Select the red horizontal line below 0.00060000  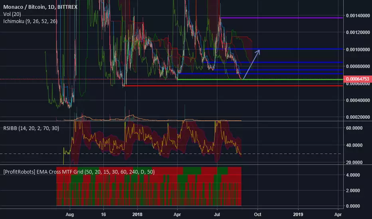233,86
